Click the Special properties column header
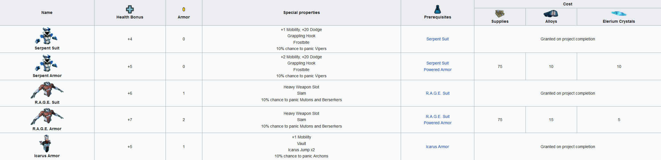This screenshot has height=160, width=661. point(301,13)
